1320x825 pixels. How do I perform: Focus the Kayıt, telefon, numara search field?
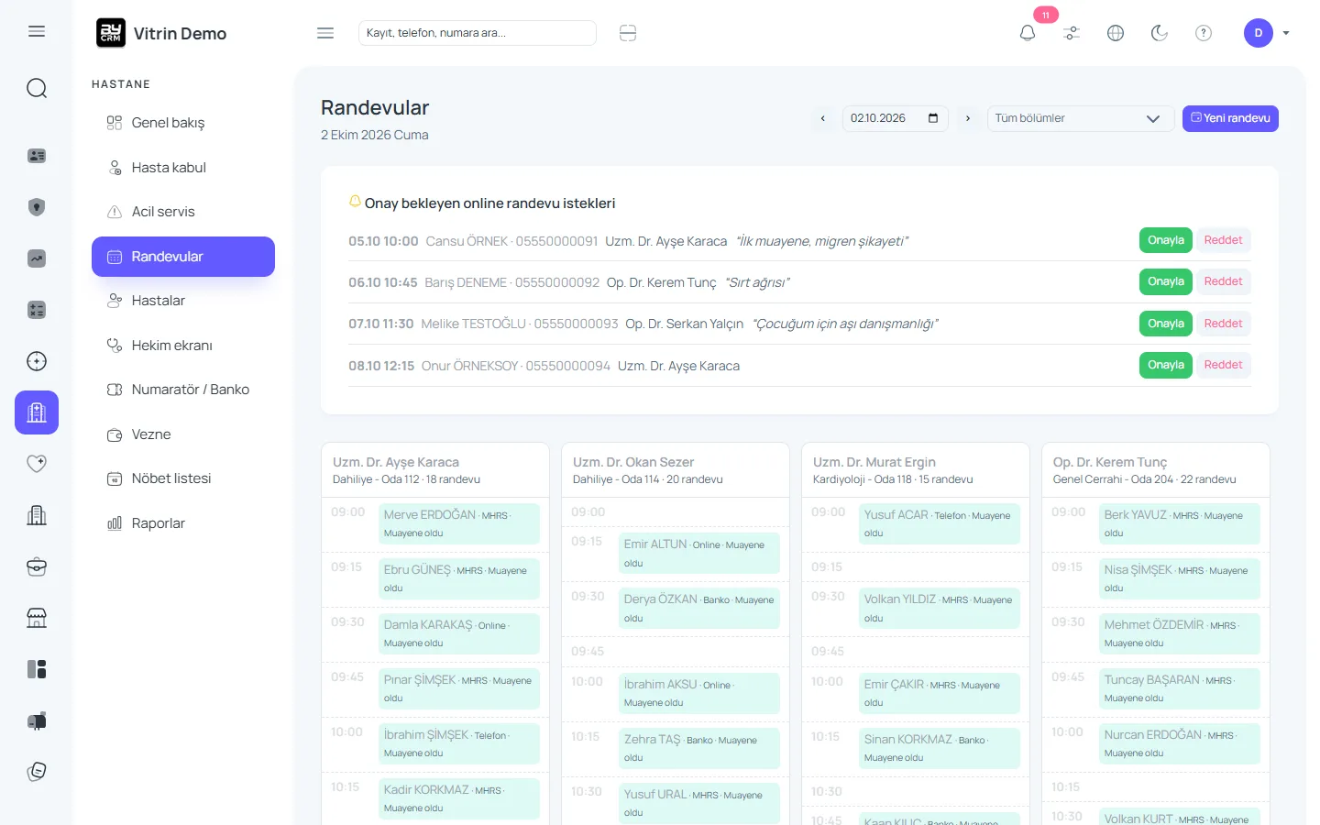click(478, 33)
